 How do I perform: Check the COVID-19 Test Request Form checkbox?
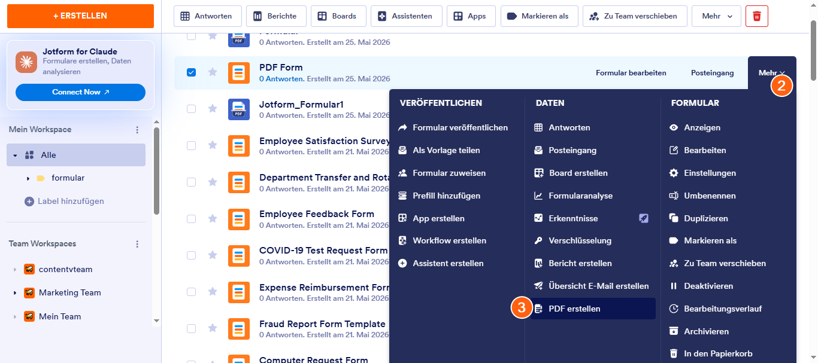(191, 255)
